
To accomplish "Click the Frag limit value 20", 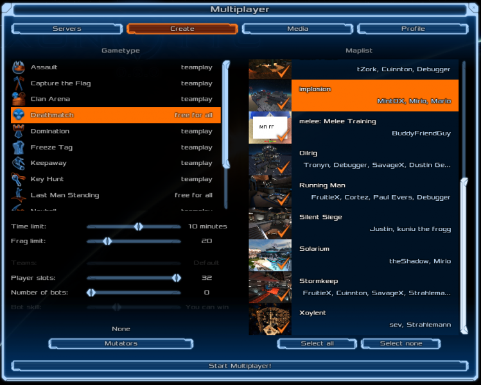I will [x=206, y=241].
